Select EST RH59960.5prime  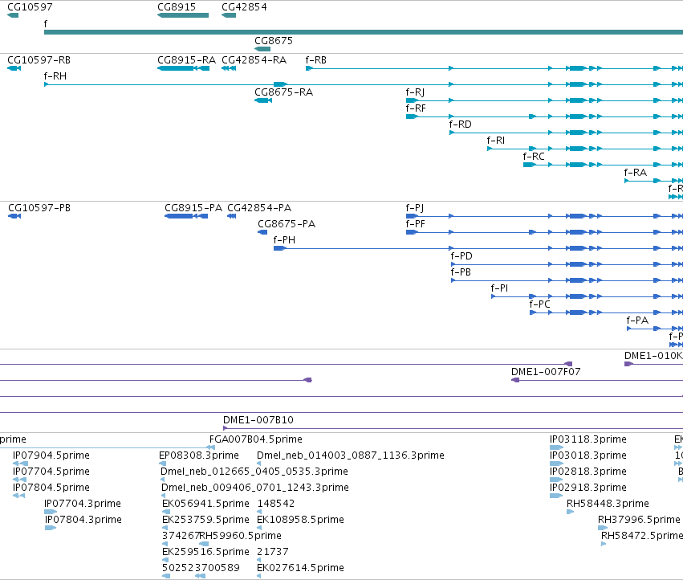click(x=241, y=536)
